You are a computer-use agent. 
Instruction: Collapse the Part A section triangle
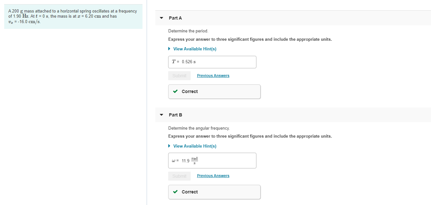click(x=161, y=18)
